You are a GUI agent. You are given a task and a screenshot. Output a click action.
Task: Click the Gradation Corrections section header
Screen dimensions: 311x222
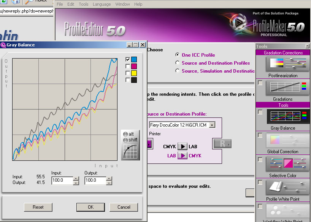[283, 53]
